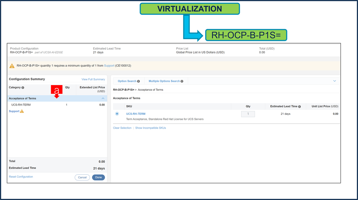Click the Option Search info icon
The image size is (358, 200).
(x=139, y=81)
